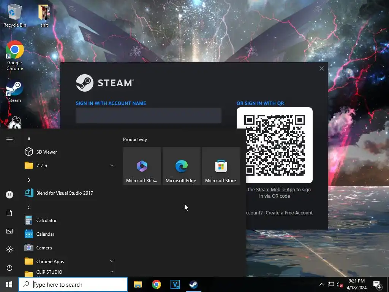Click the '#' letter group header

click(x=29, y=139)
